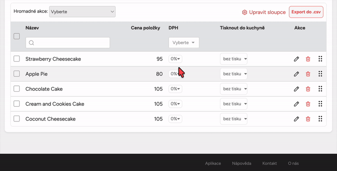337x171 pixels.
Task: Check the Coconut Cheesecake checkbox
Action: tap(17, 119)
